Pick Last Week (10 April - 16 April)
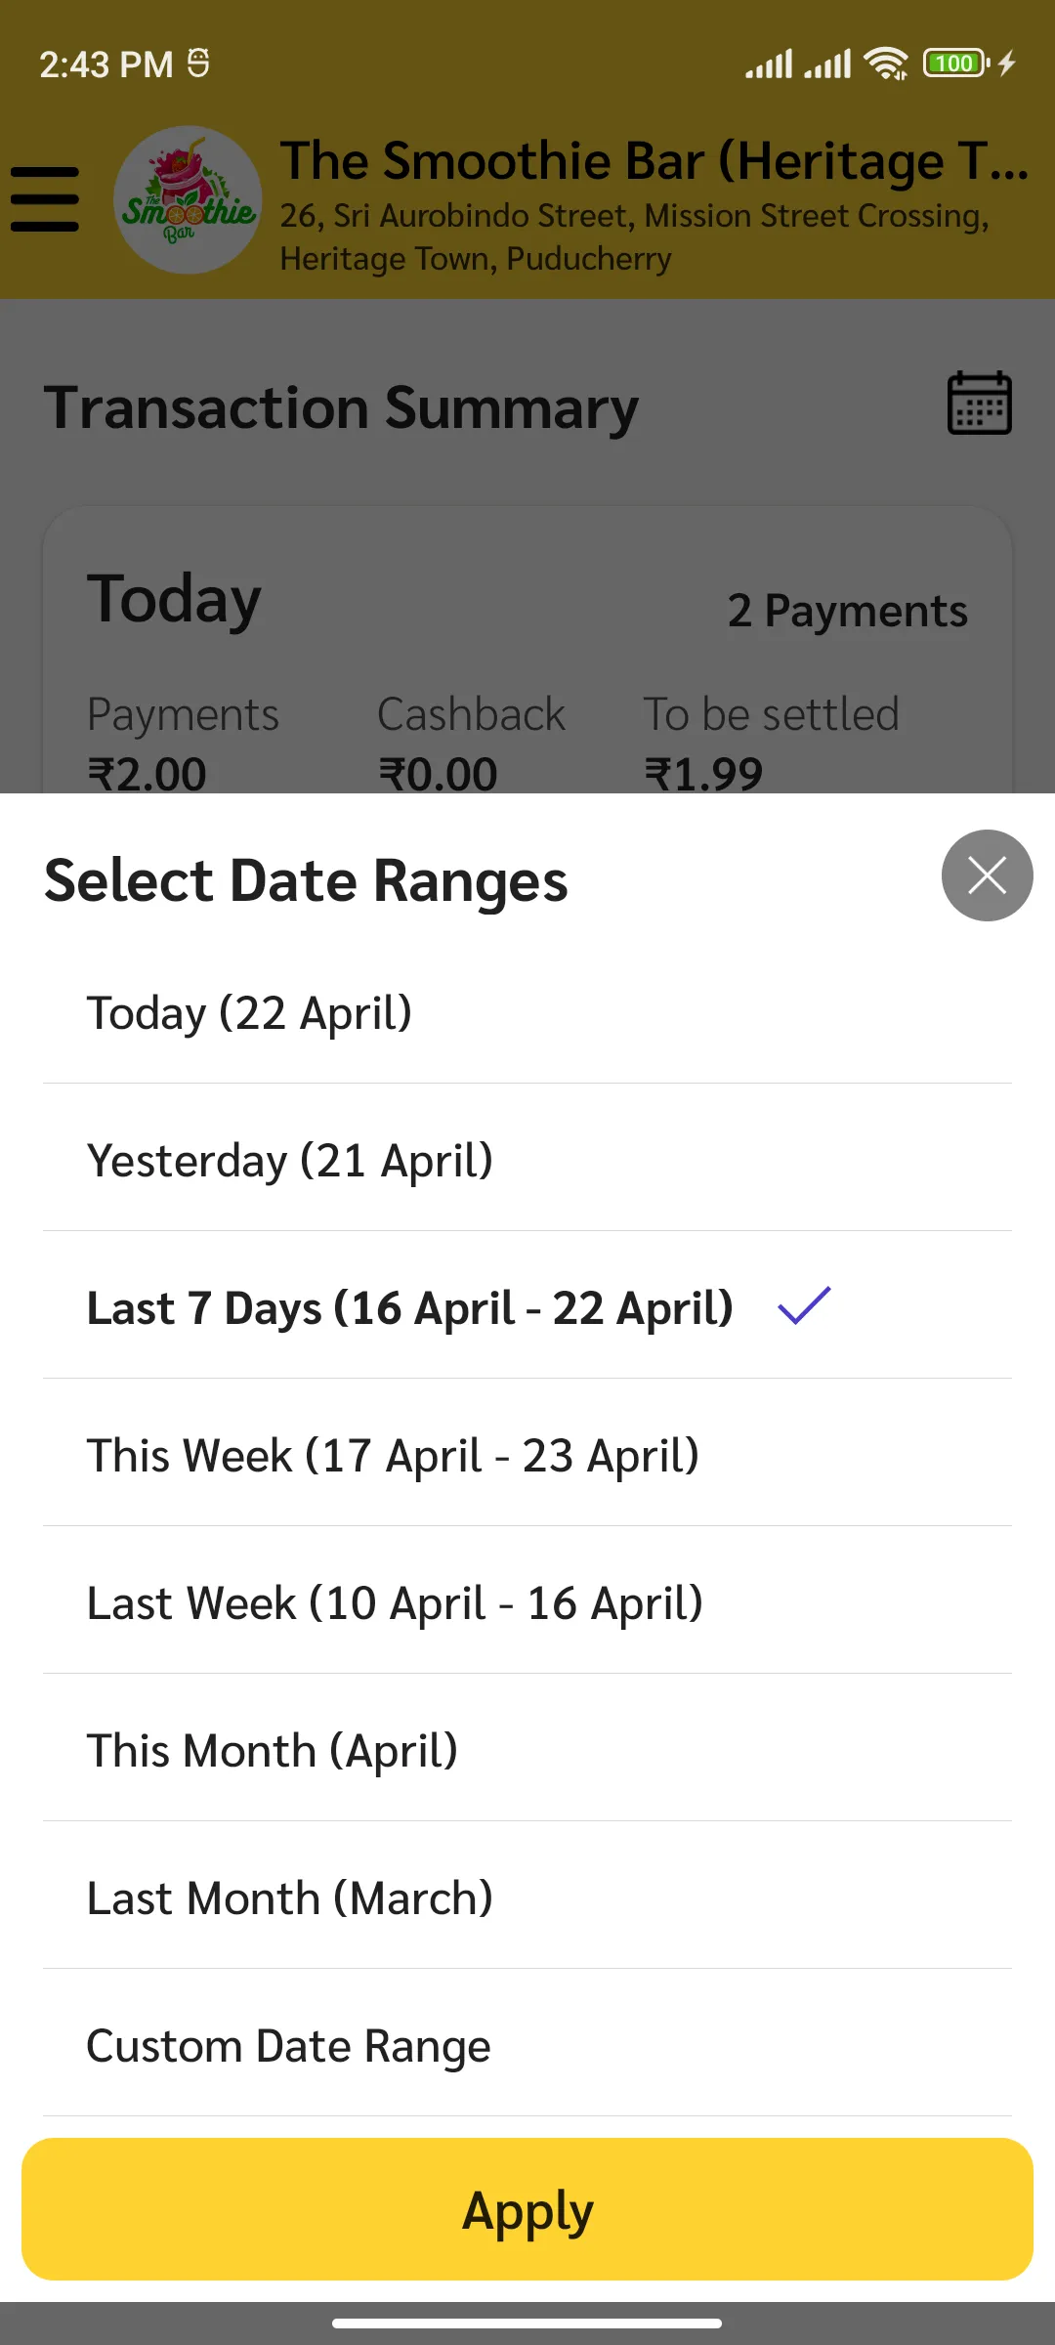The height and width of the screenshot is (2345, 1055). pos(527,1601)
